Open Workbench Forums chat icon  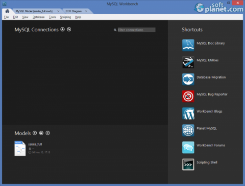pyautogui.click(x=188, y=147)
